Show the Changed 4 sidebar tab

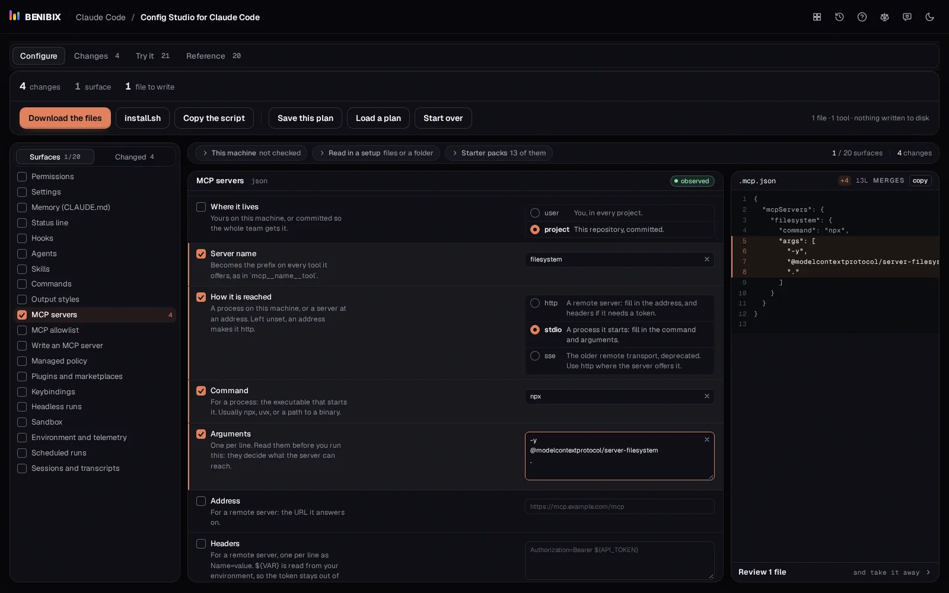point(135,157)
